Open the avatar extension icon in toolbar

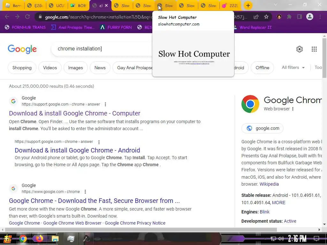pos(279,17)
